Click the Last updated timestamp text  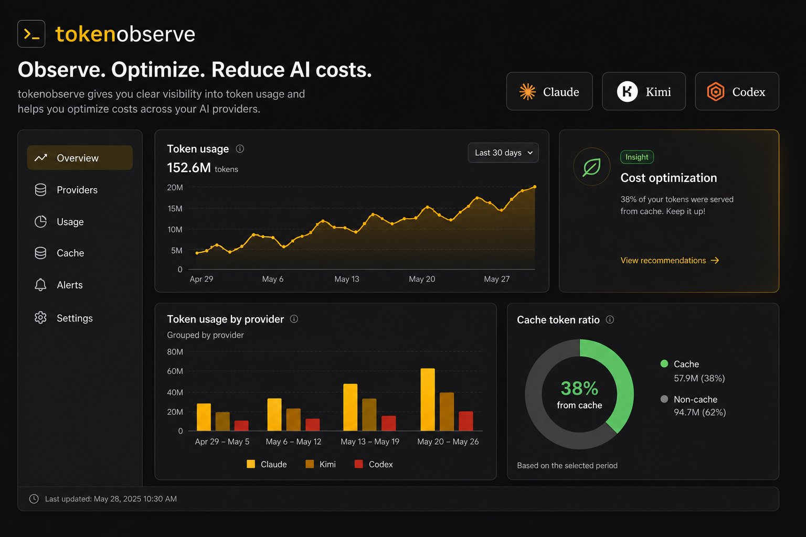pyautogui.click(x=111, y=499)
